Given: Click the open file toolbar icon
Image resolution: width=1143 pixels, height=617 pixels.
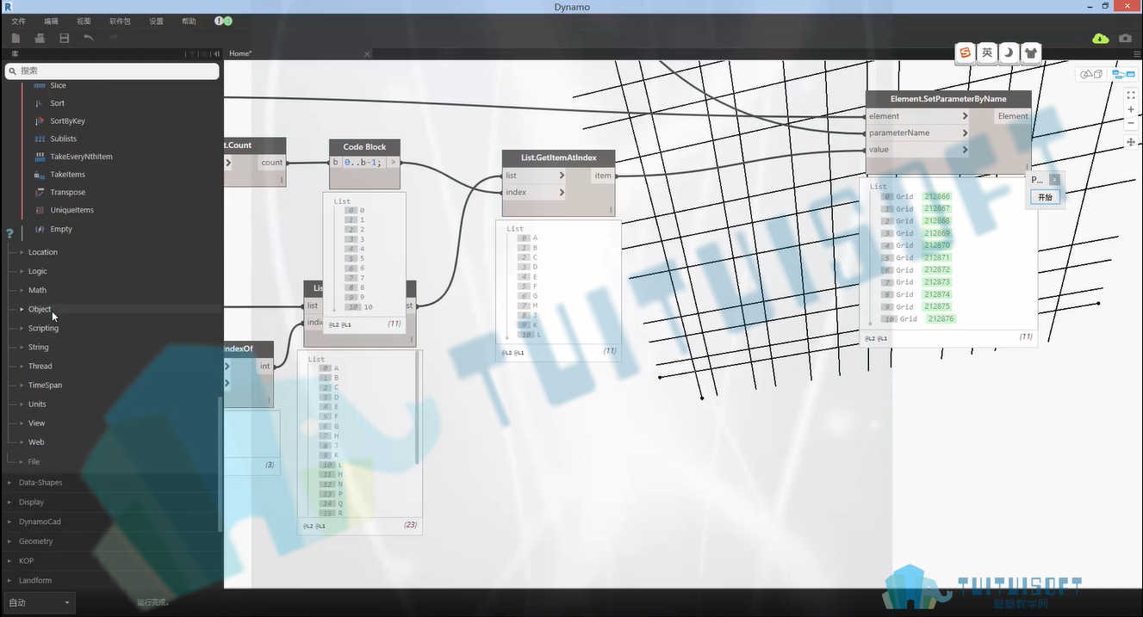Looking at the screenshot, I should coord(40,38).
